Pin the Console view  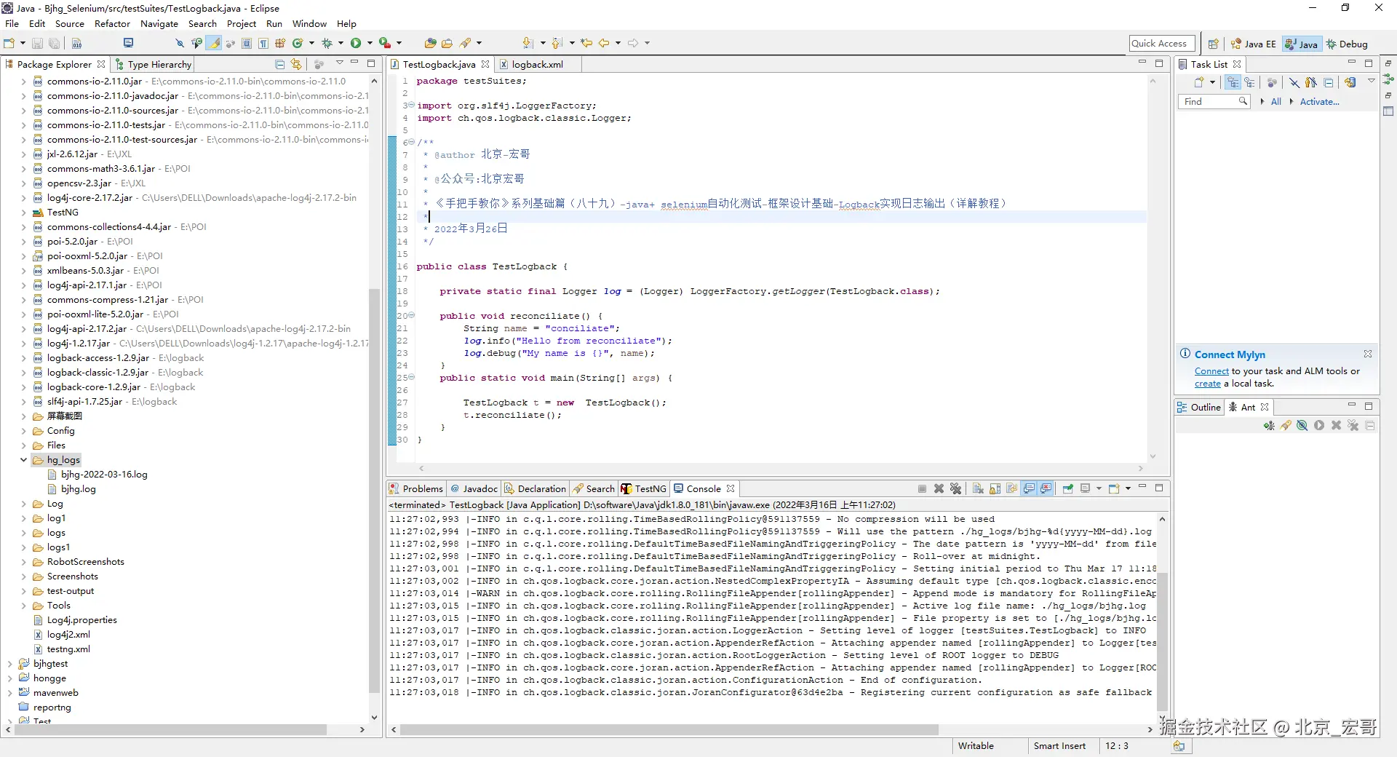click(1067, 489)
